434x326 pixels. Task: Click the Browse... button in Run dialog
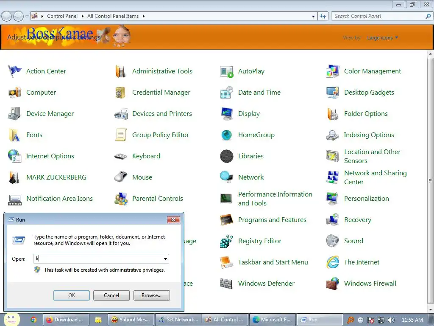pyautogui.click(x=151, y=295)
